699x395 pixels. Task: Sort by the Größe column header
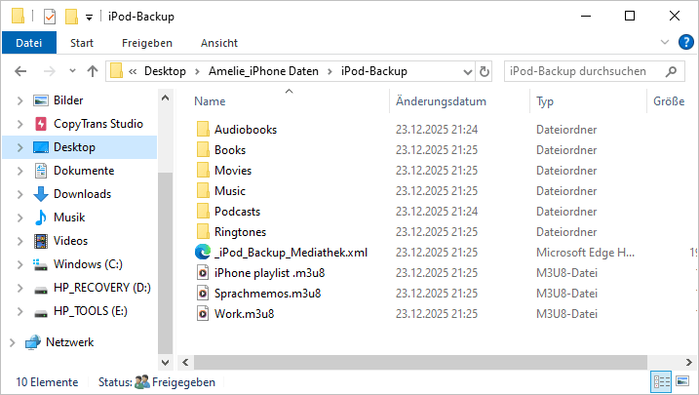pyautogui.click(x=669, y=101)
